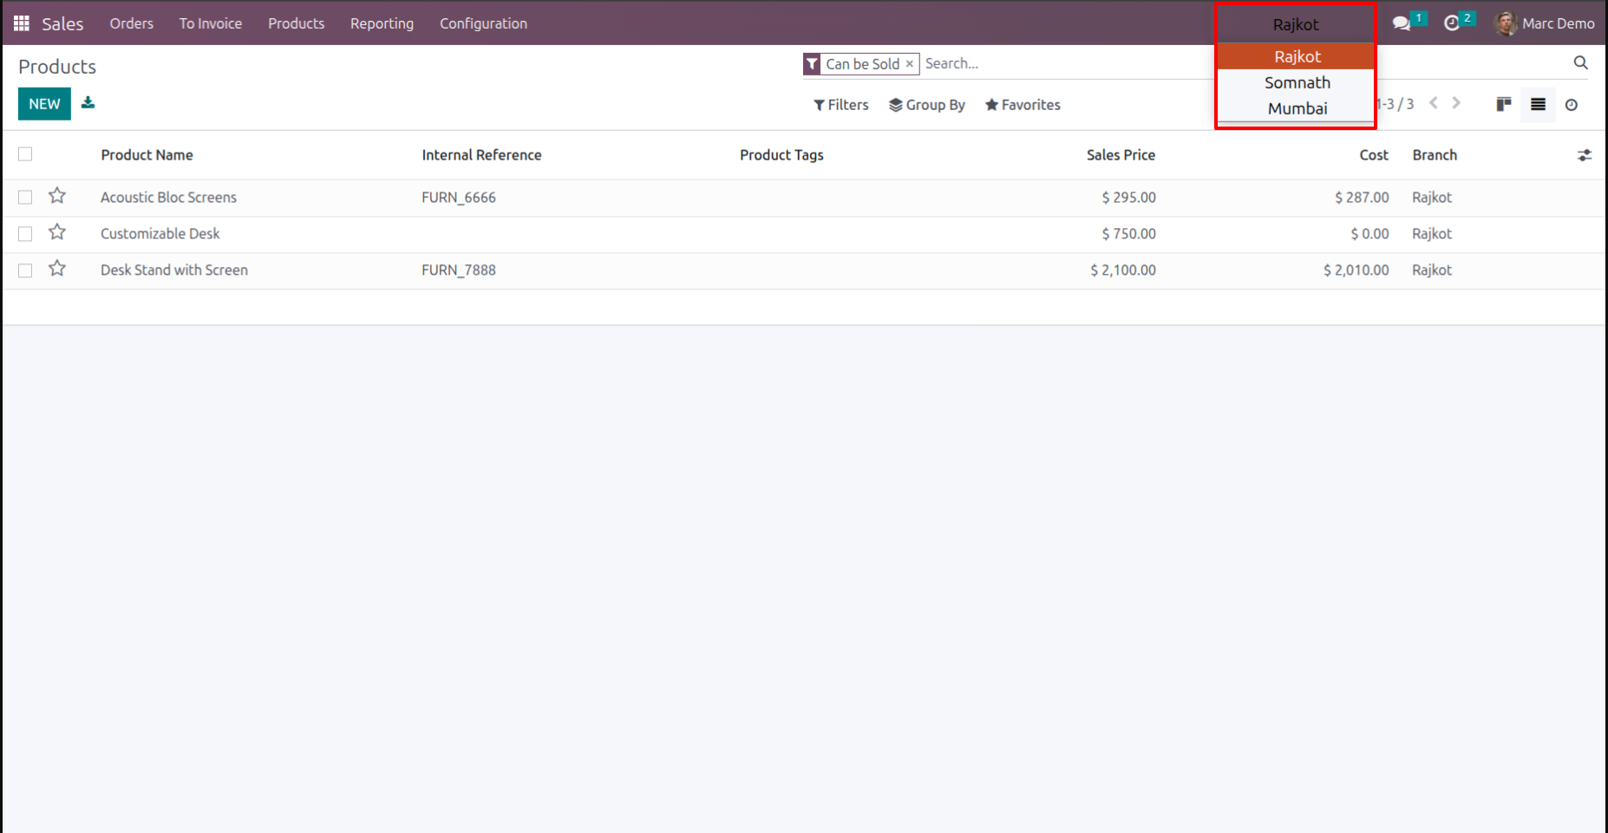Open the apps grid menu icon
Viewport: 1608px width, 833px height.
pos(22,23)
